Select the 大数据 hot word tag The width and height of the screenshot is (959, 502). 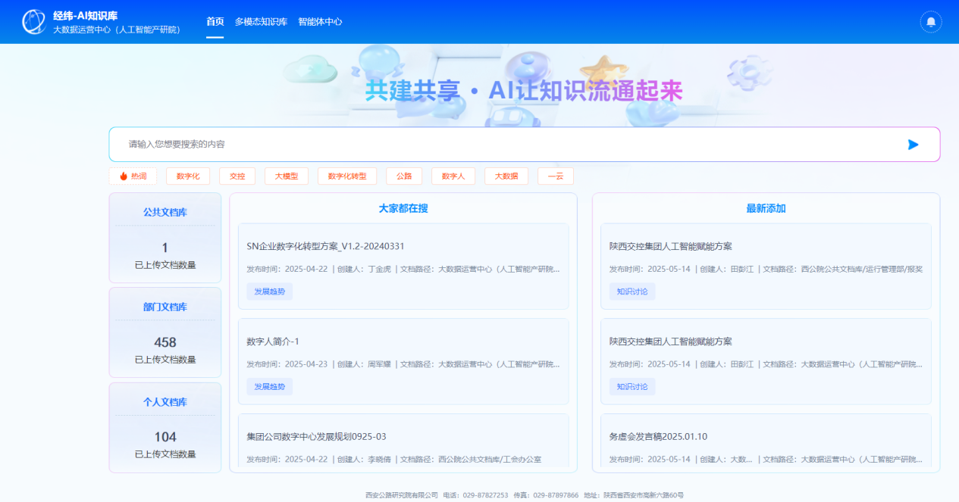(506, 176)
